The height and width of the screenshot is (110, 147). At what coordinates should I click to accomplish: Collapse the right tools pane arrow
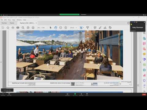140,62
